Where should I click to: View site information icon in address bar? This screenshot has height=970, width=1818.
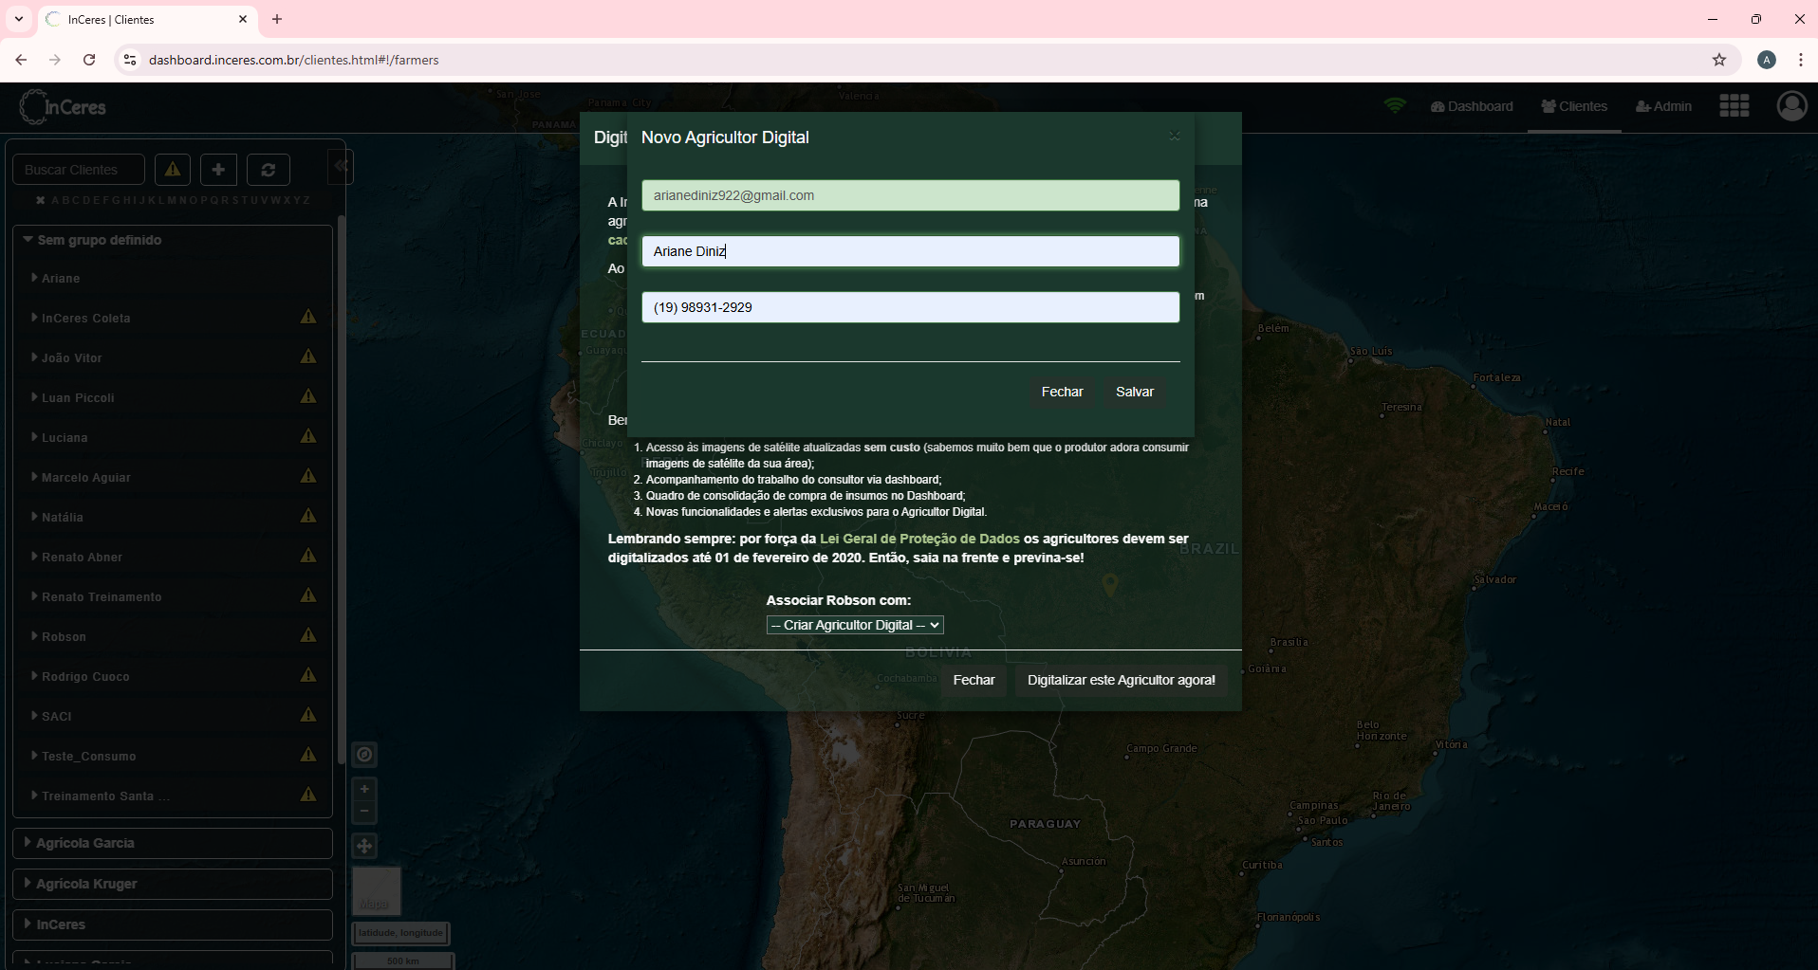point(130,60)
